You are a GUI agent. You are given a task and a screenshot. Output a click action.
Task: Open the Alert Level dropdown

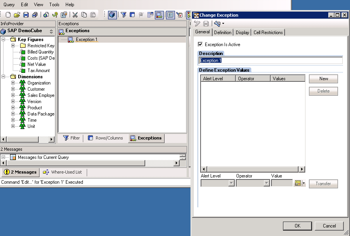coord(231,183)
